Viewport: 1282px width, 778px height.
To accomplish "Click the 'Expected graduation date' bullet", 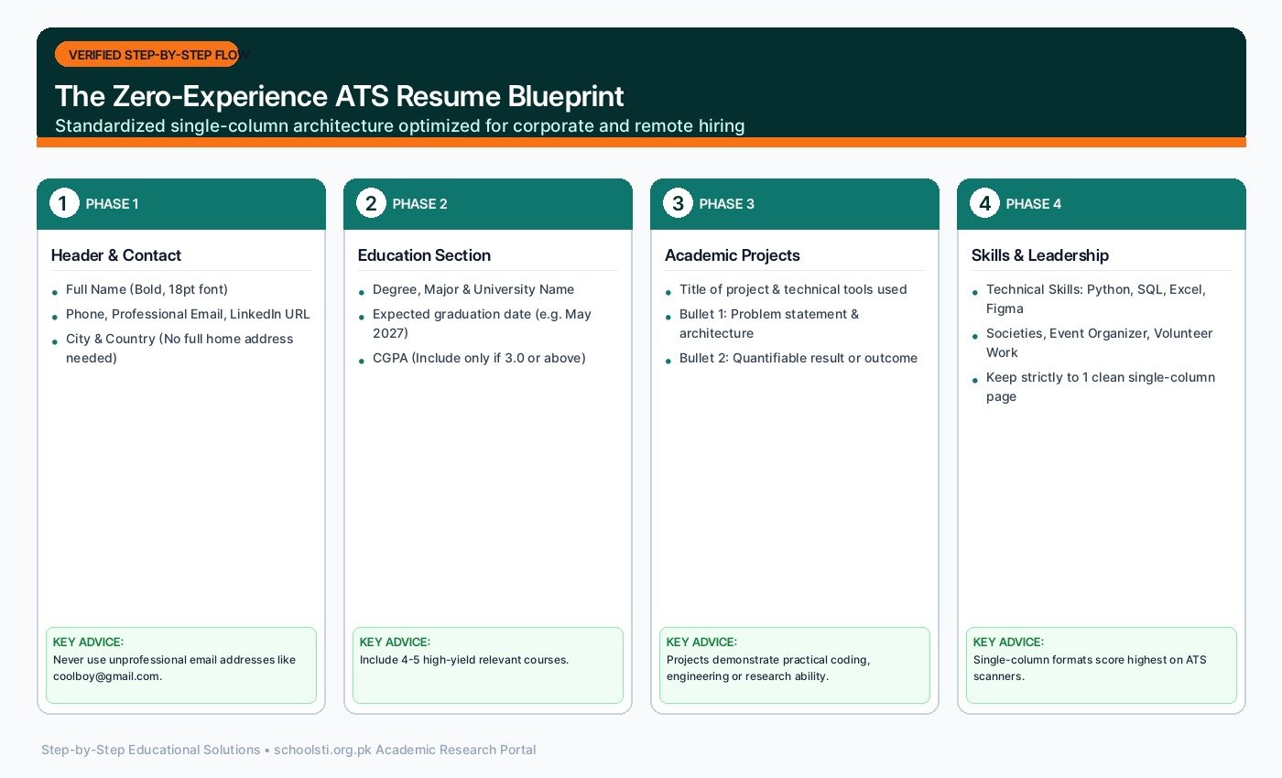I will click(x=482, y=323).
